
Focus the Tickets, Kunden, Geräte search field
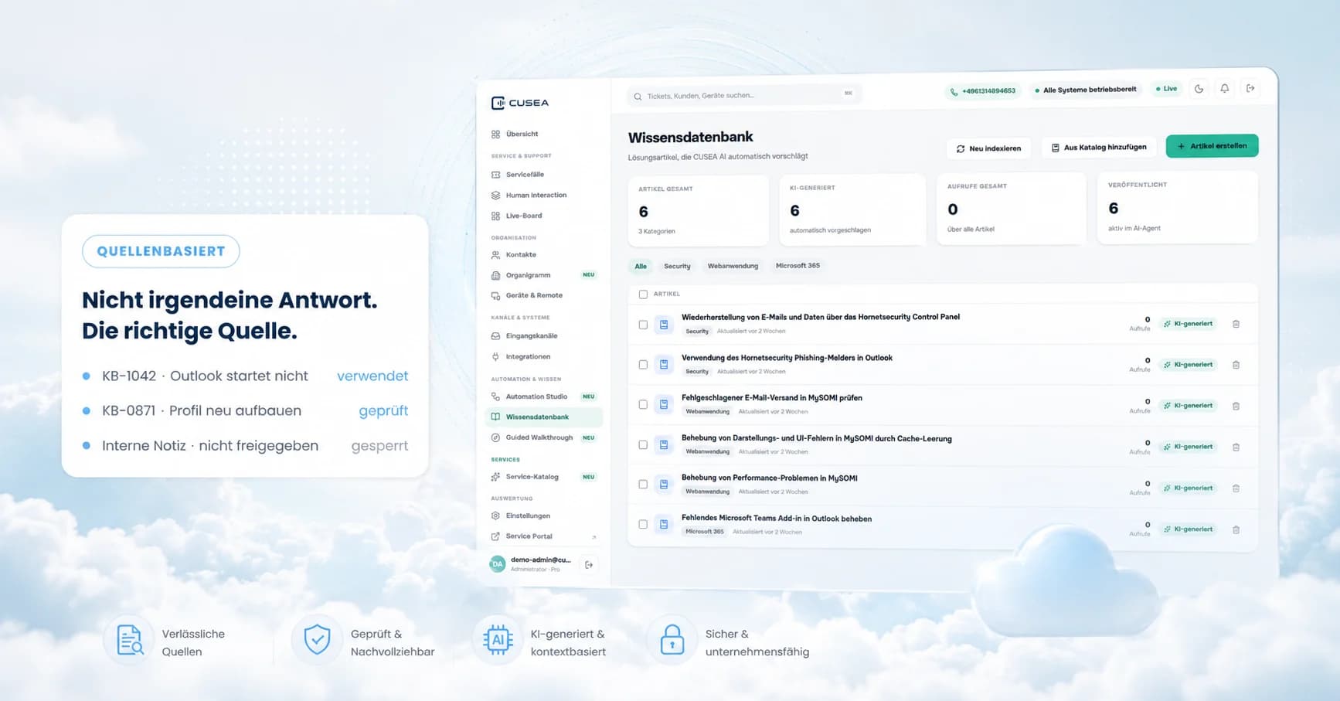coord(743,95)
